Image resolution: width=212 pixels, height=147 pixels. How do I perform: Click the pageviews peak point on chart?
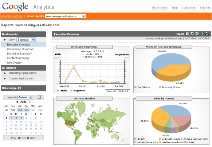tap(74, 65)
